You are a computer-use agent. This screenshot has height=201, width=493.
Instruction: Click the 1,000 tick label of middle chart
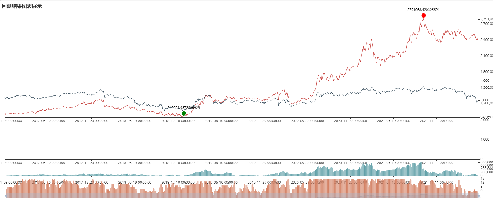[485, 139]
